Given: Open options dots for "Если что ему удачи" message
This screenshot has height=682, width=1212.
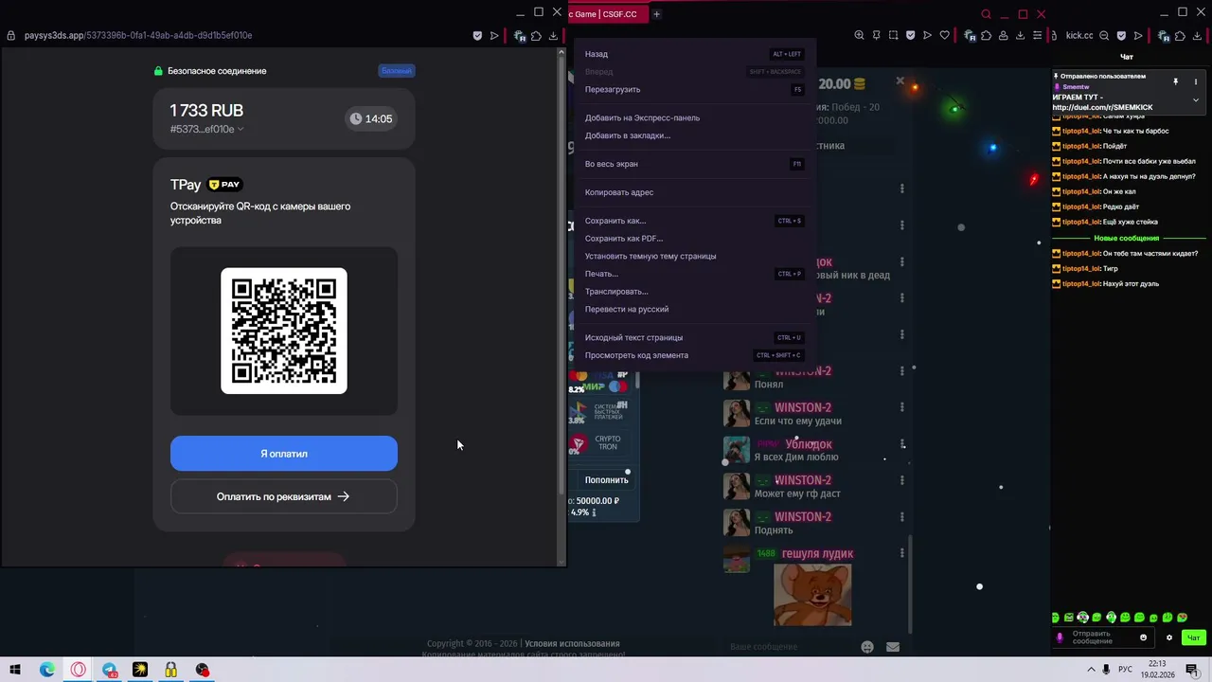Looking at the screenshot, I should (x=901, y=407).
